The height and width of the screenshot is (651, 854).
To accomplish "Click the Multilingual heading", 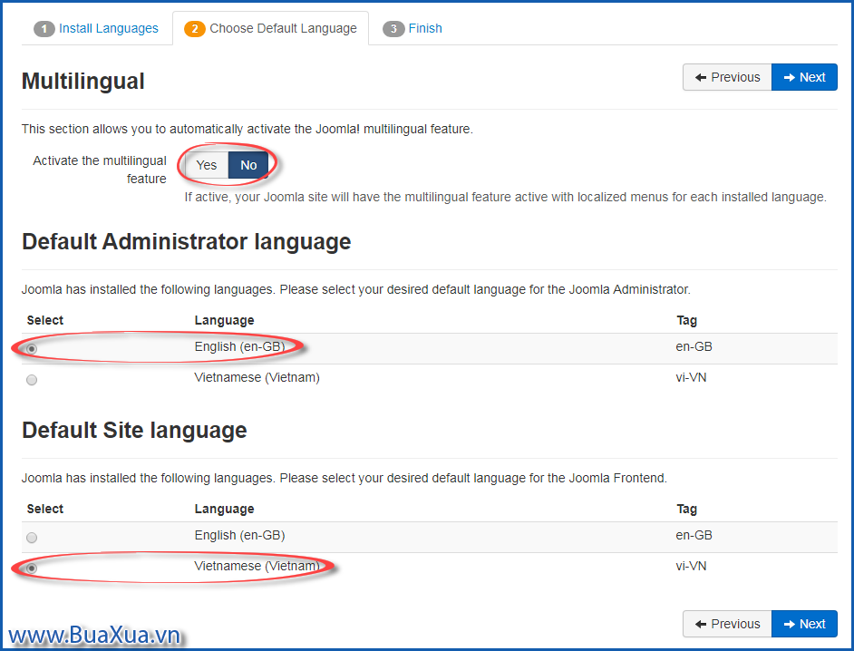I will pyautogui.click(x=82, y=82).
